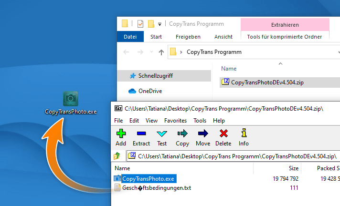Viewport: 340px width, 206px height.
Task: Sort by Name column in 7-Zip
Action: pyautogui.click(x=122, y=168)
